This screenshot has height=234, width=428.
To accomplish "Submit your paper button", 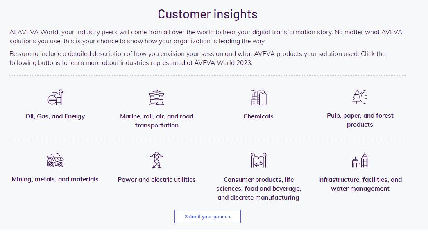I will click(208, 216).
